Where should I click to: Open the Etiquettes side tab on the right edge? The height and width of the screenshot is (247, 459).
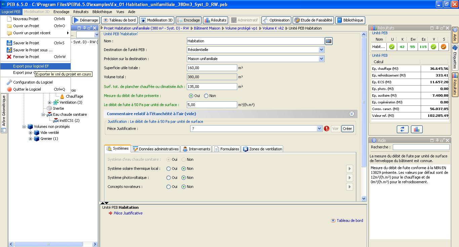(x=455, y=57)
